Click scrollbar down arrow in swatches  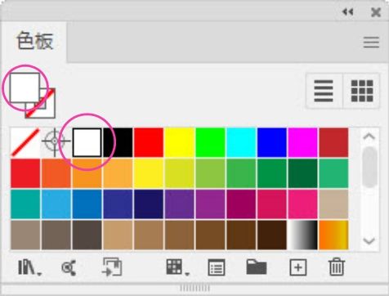(369, 241)
